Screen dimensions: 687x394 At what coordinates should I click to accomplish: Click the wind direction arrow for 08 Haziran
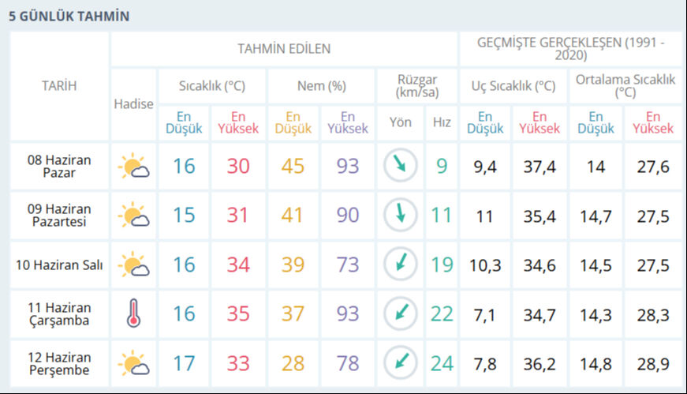pos(400,166)
